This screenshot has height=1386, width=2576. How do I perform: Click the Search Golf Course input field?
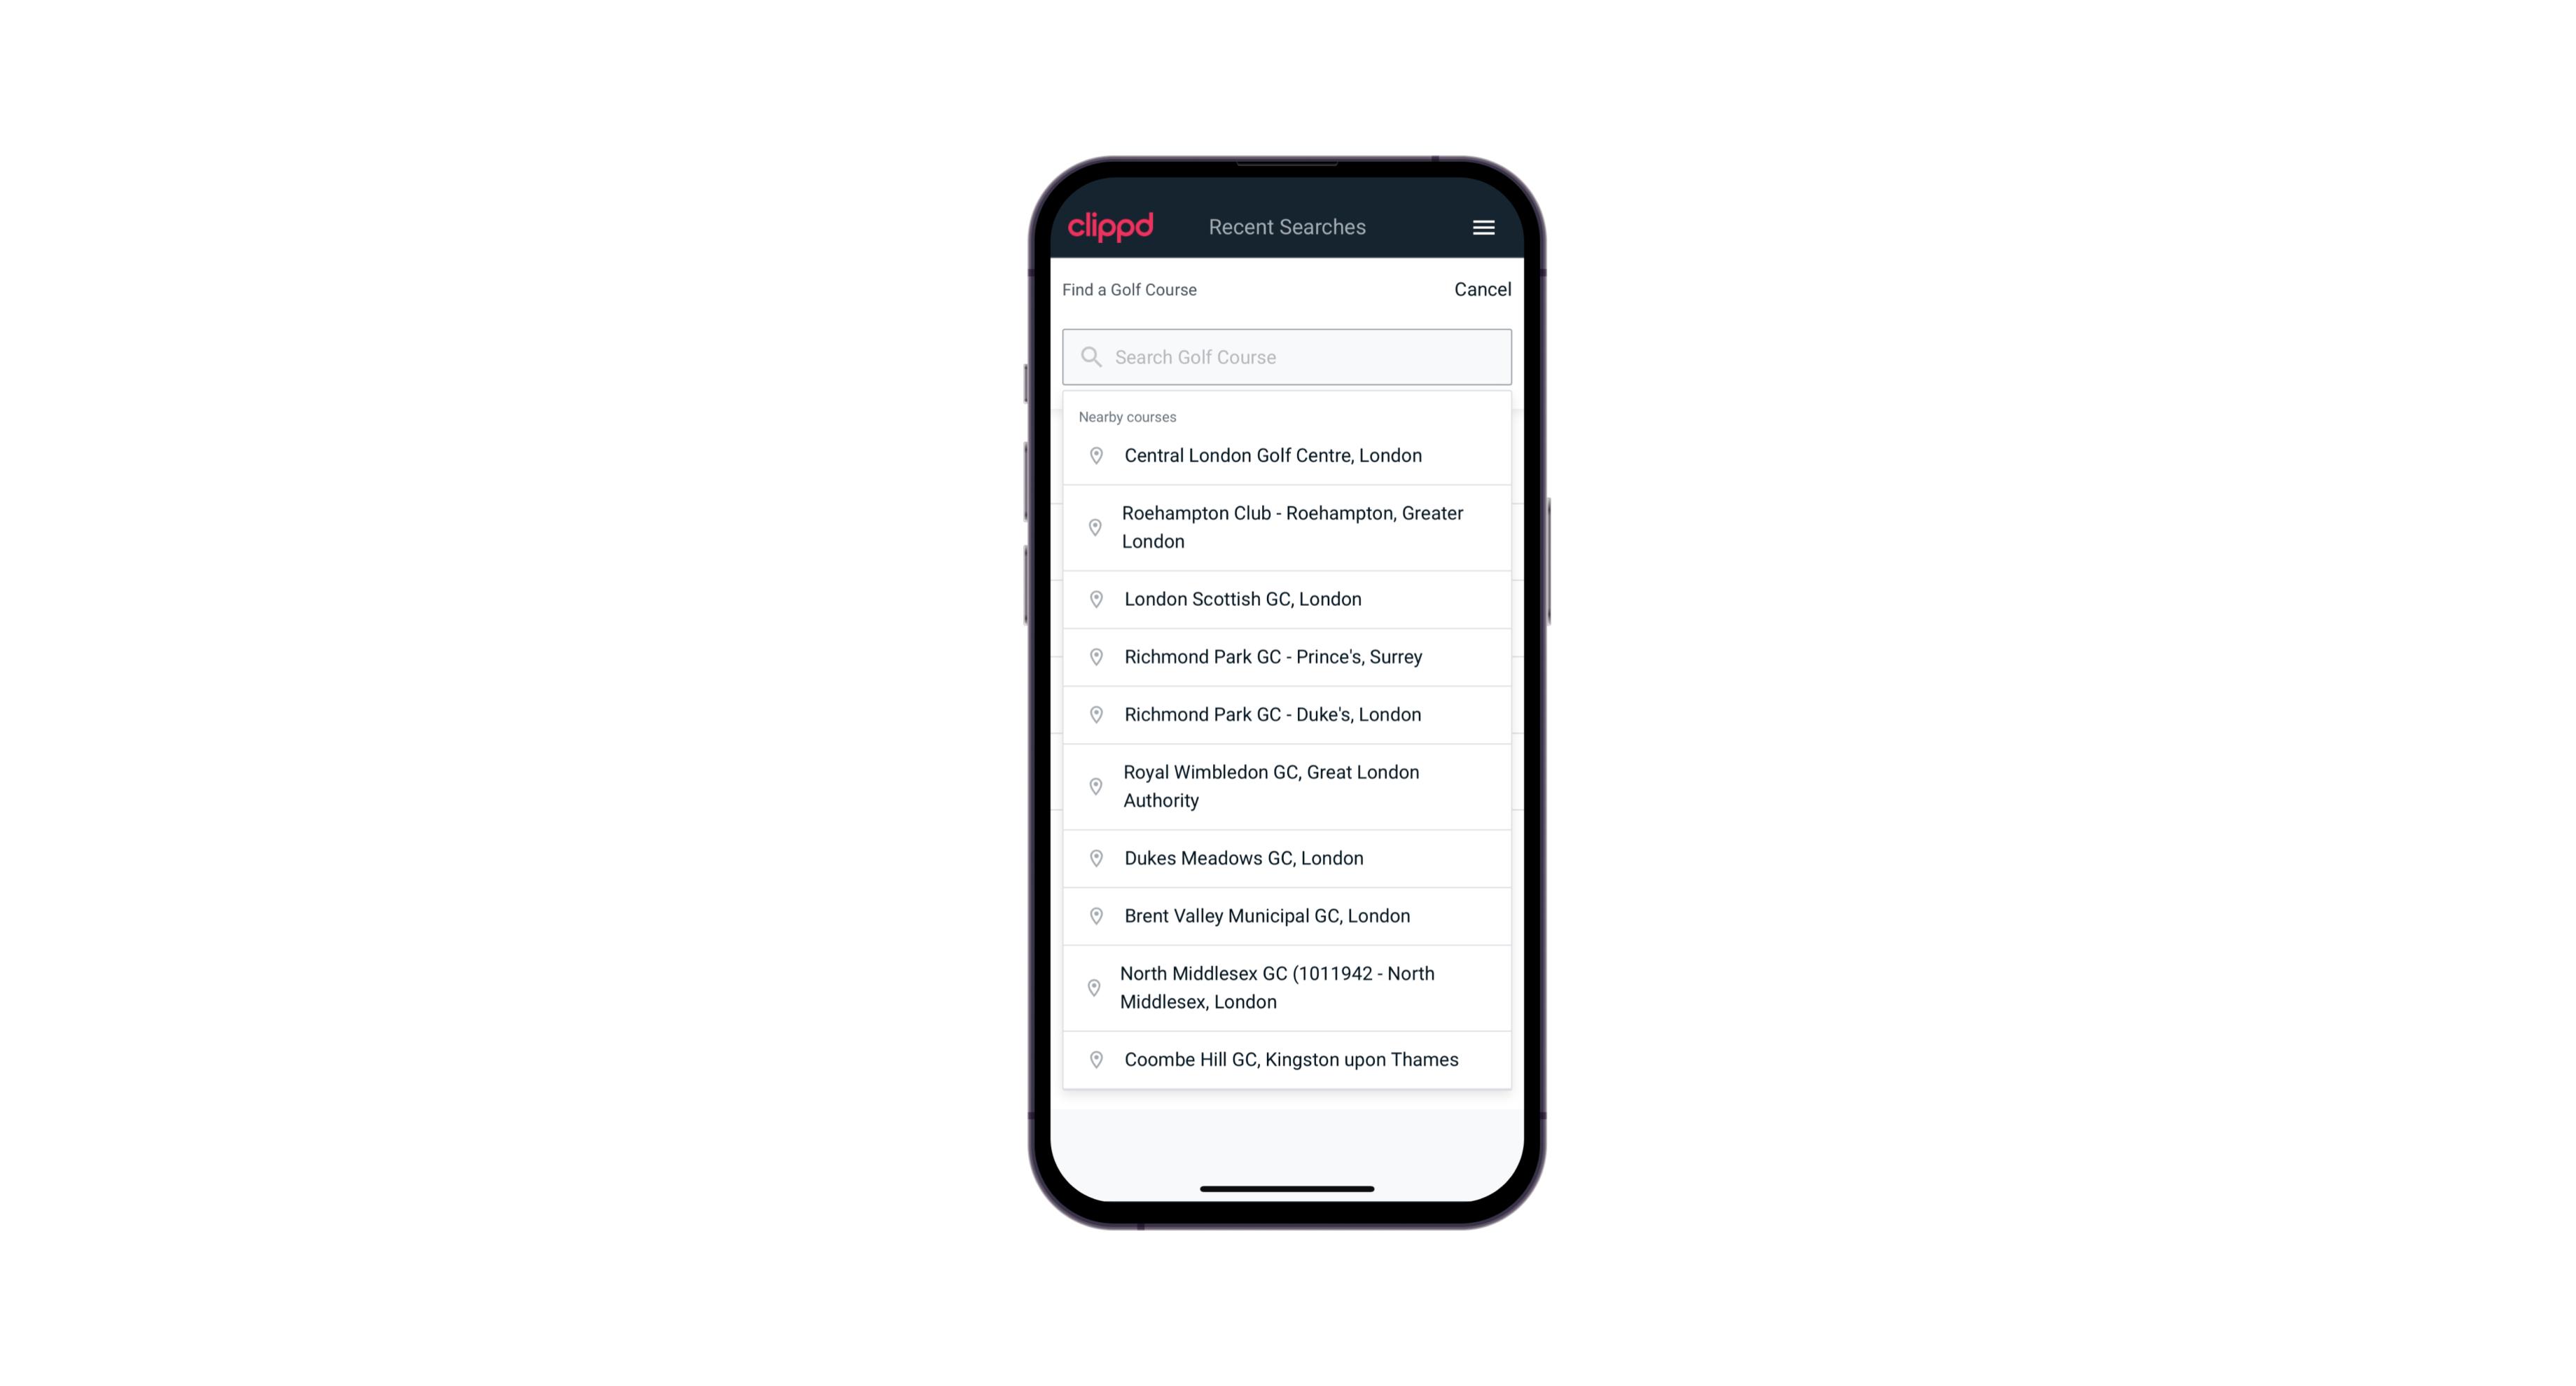[x=1288, y=355]
